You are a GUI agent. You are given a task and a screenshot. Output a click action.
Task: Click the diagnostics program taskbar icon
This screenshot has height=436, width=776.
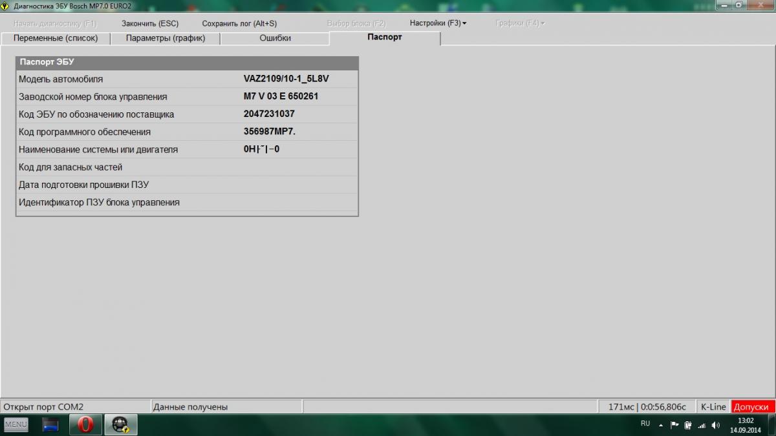coord(120,424)
